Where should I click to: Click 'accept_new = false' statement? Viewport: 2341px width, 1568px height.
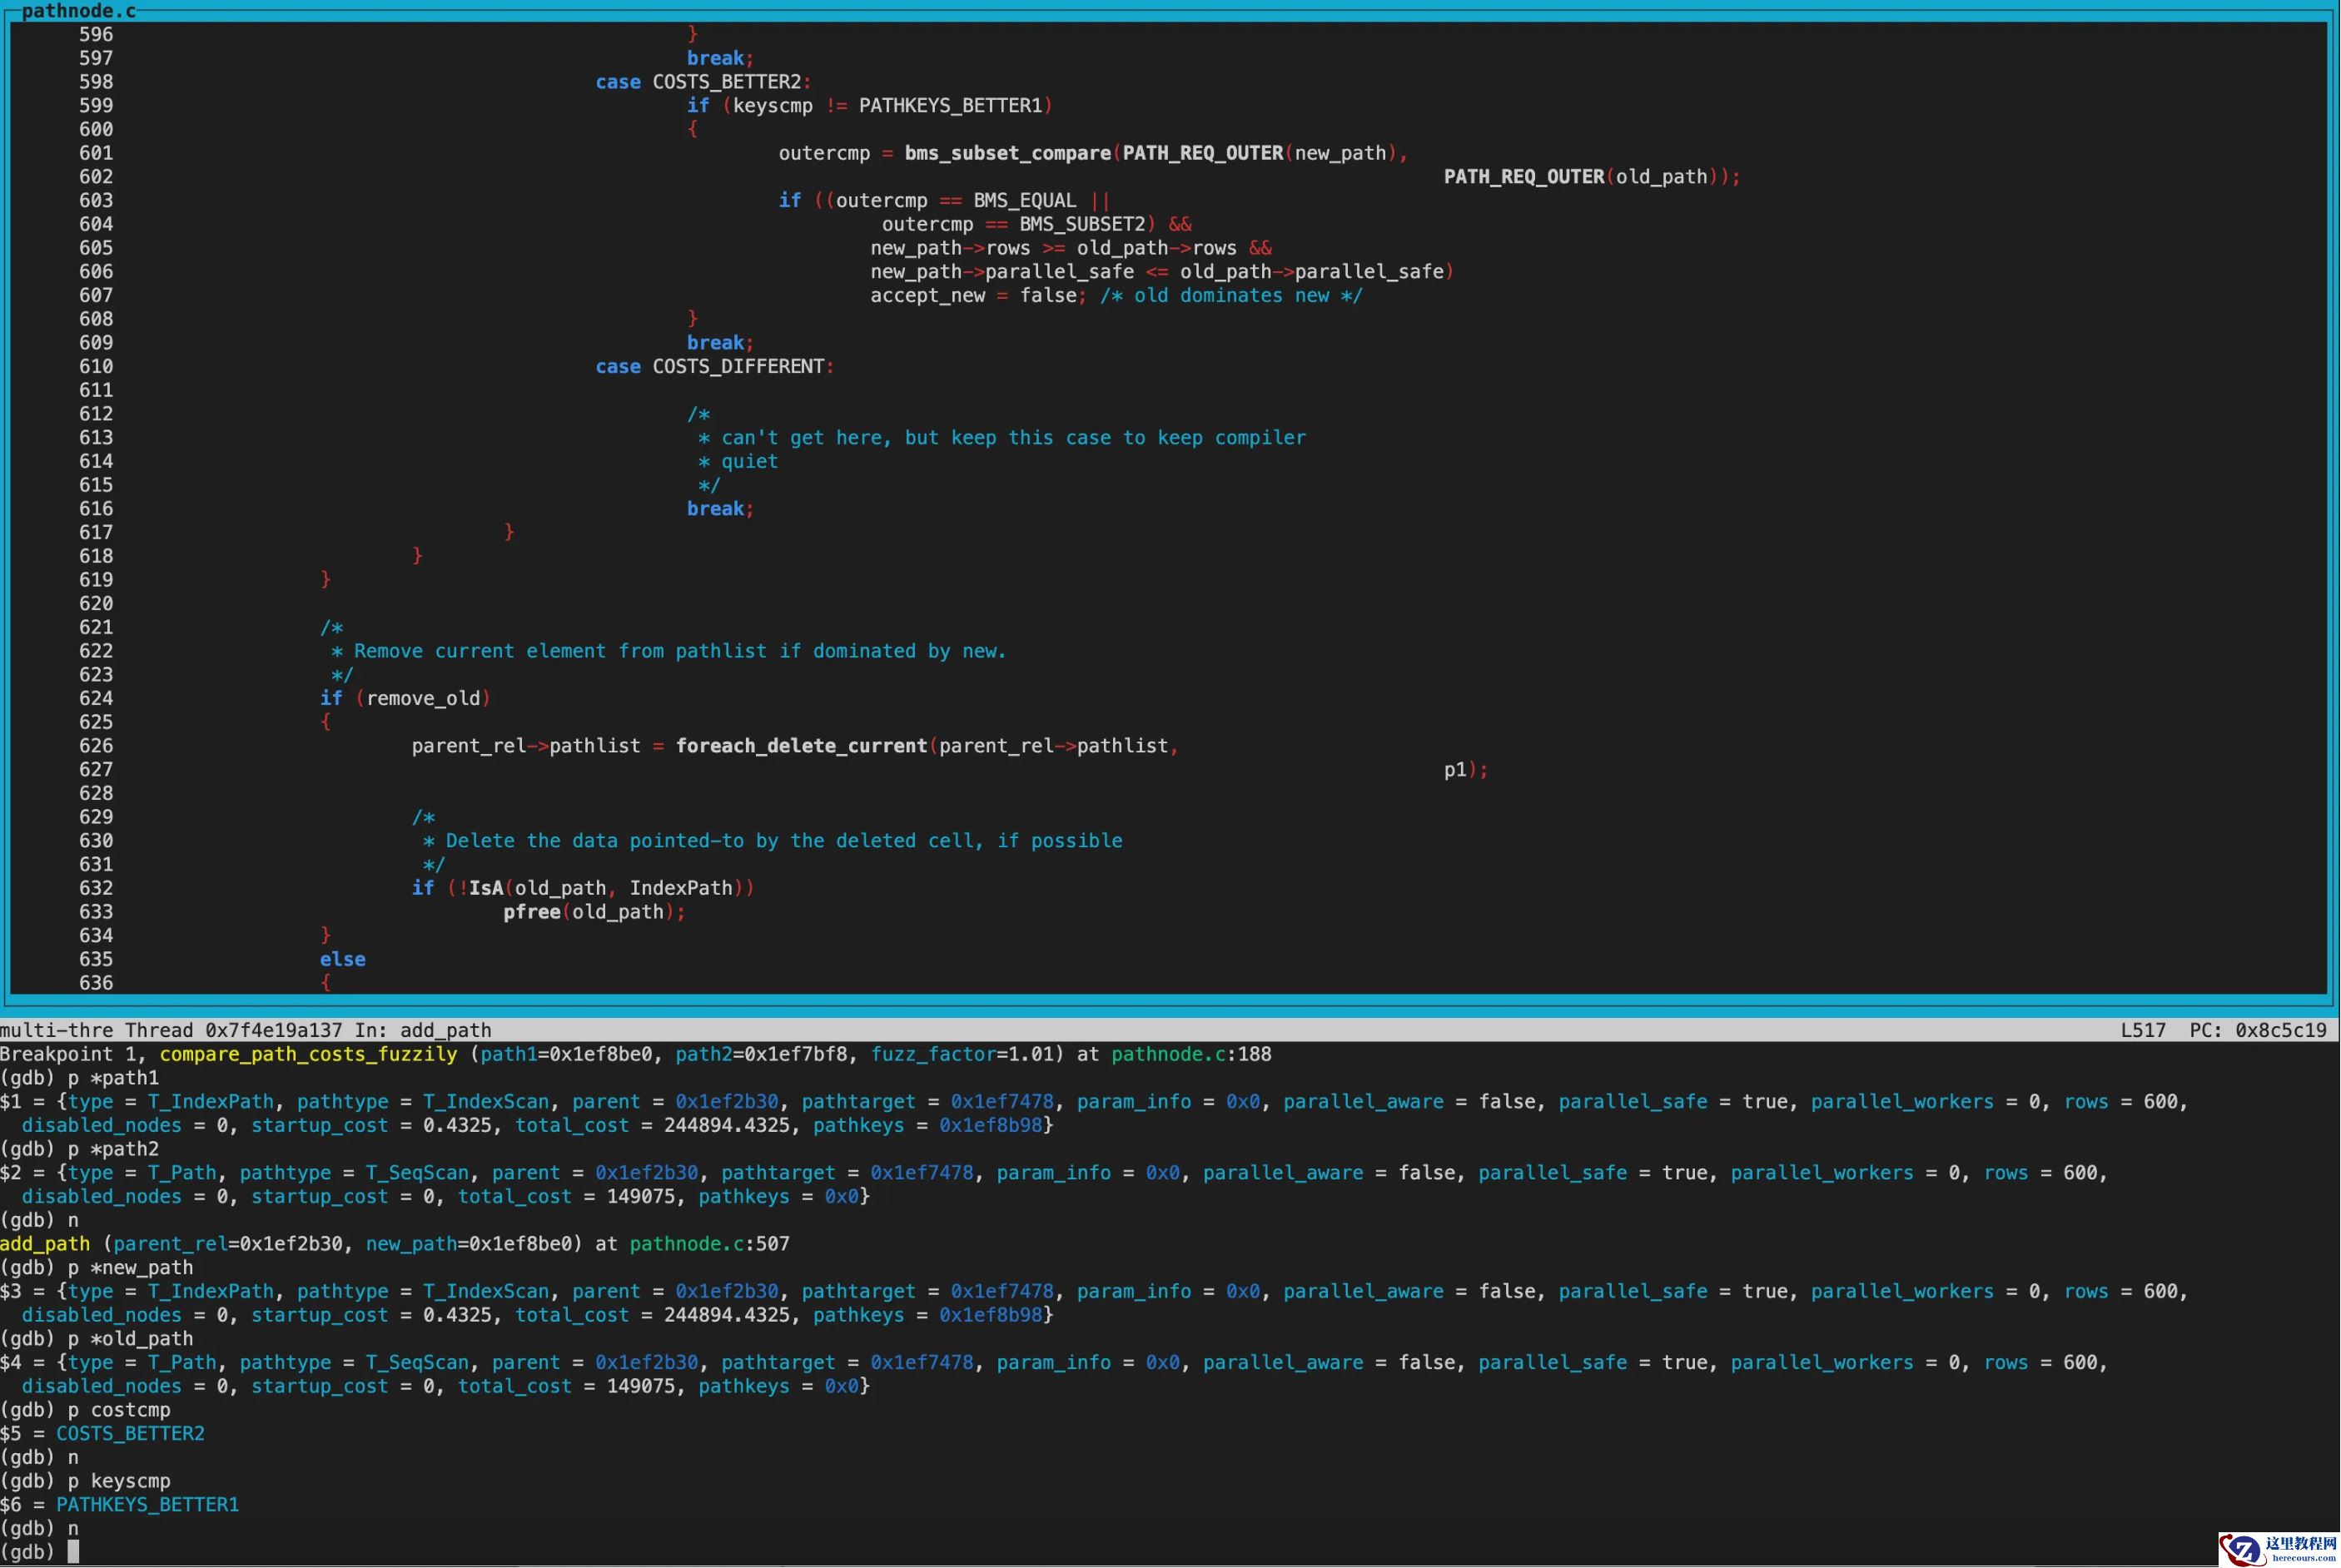click(973, 296)
